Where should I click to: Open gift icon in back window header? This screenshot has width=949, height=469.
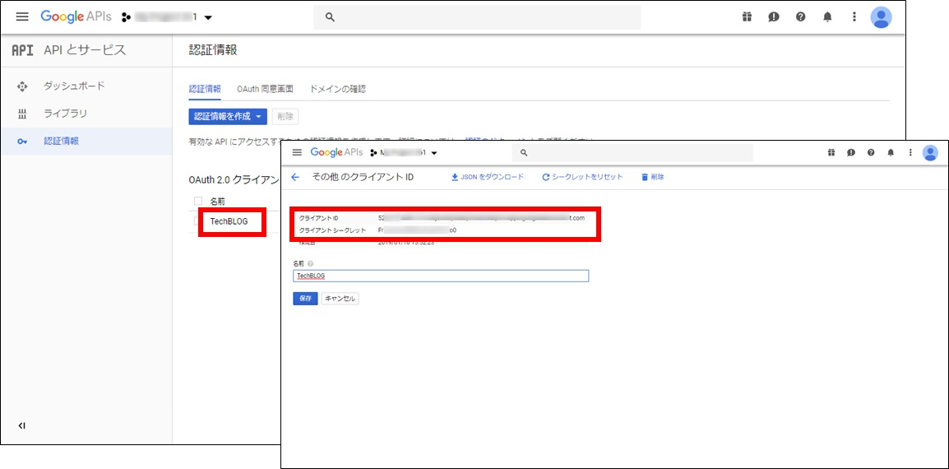point(747,17)
